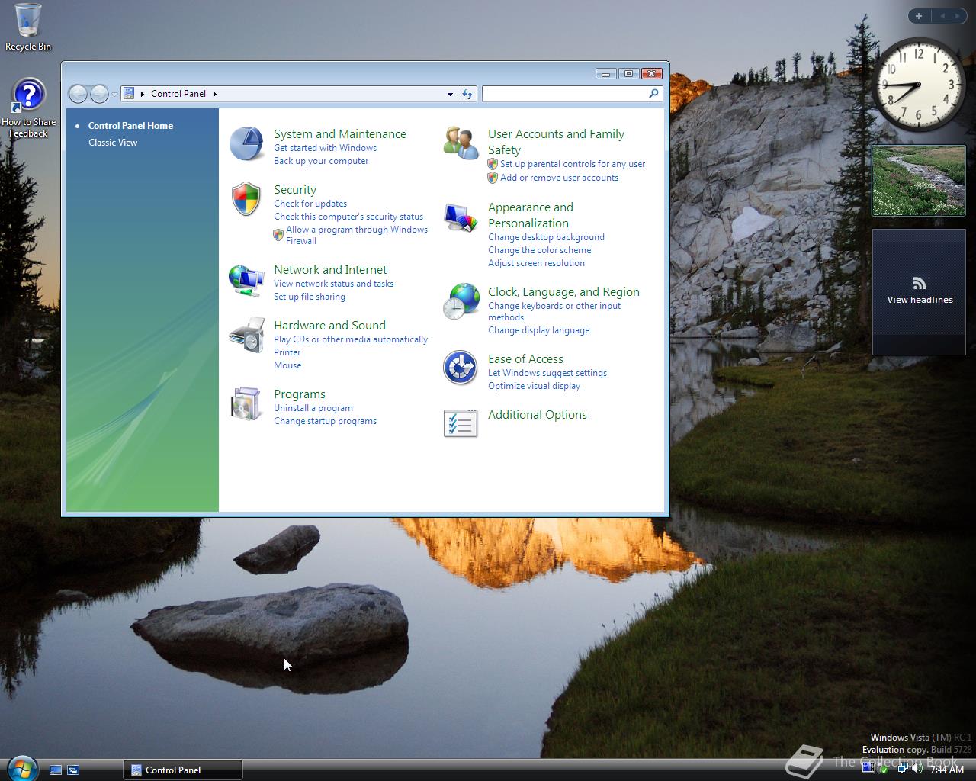Click Uninstall a program
Screen dimensions: 976x781
pyautogui.click(x=313, y=408)
